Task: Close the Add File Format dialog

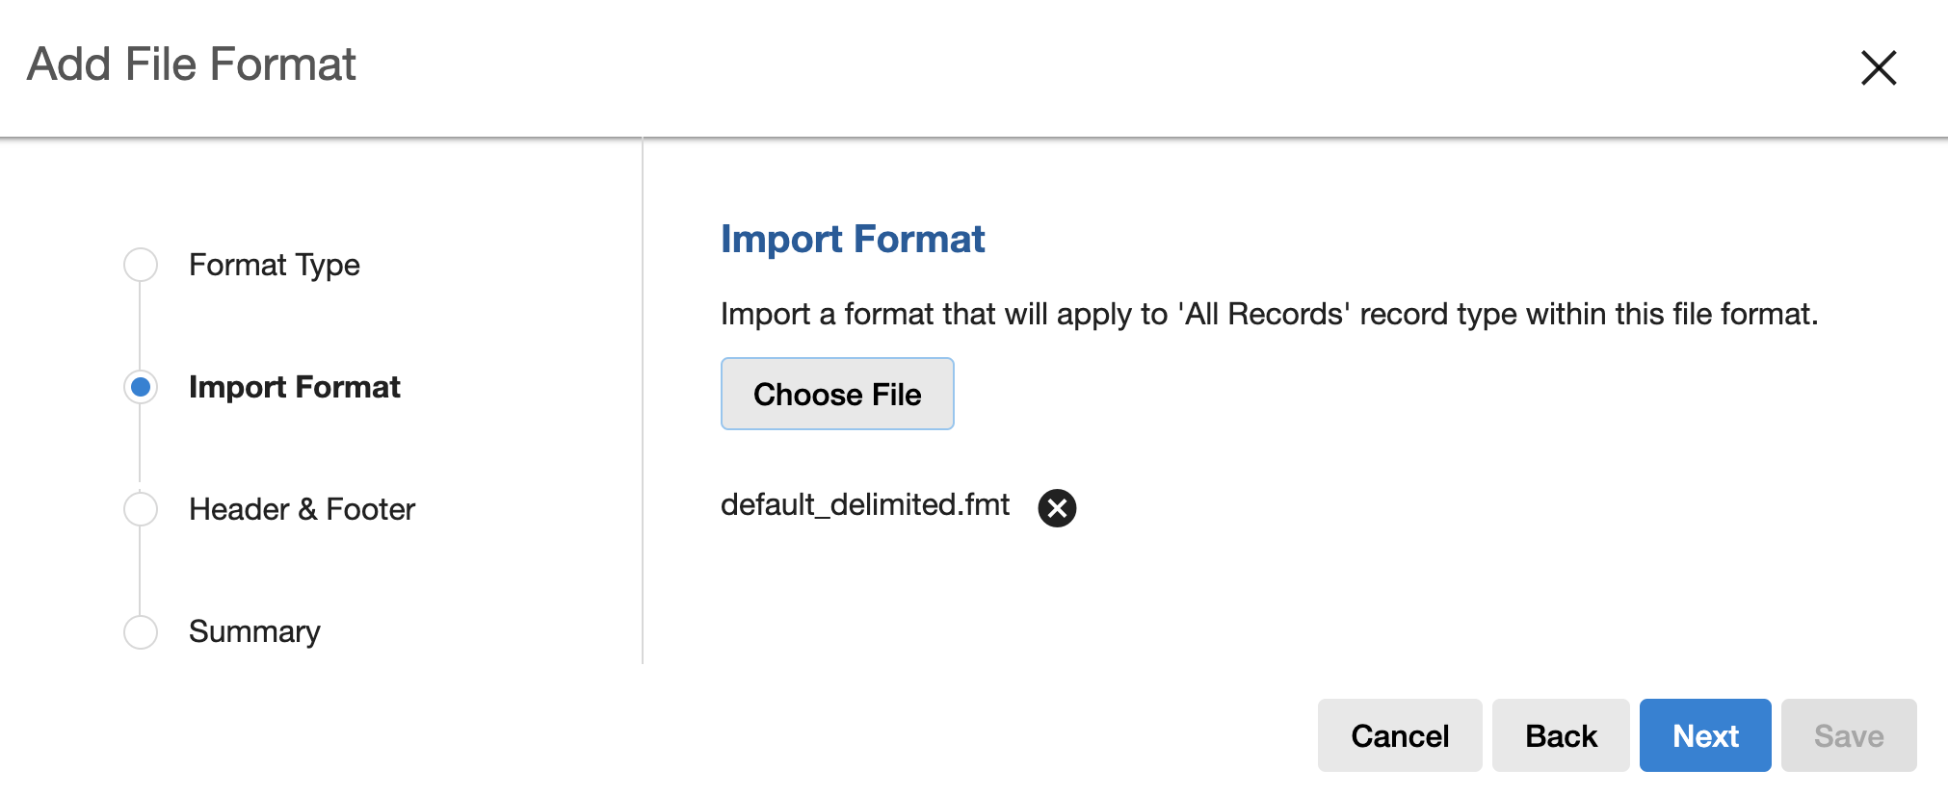Action: [1878, 68]
